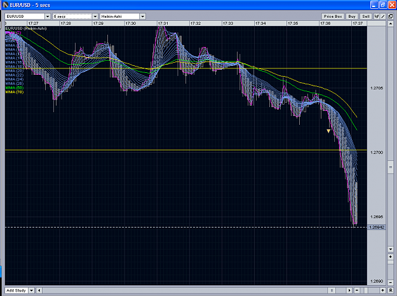The image size is (397, 296).
Task: Click the Heikin-Ashi chart style field
Action: click(x=120, y=16)
